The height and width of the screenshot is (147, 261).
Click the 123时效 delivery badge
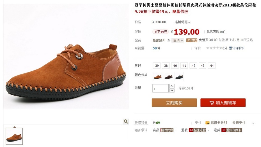tap(192, 40)
